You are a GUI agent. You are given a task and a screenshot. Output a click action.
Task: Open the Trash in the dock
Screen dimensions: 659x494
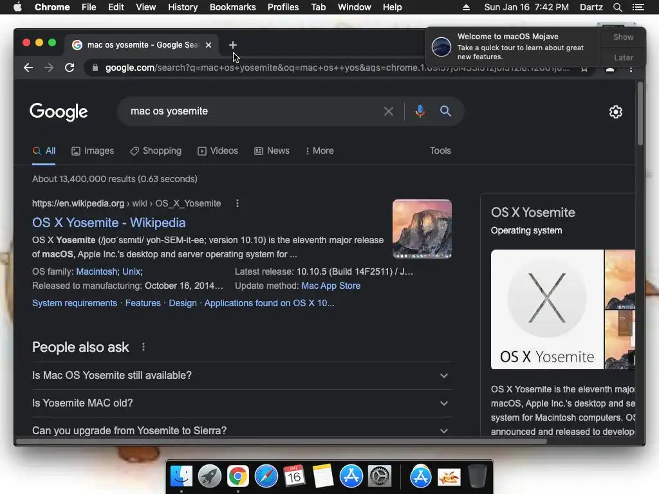[478, 477]
